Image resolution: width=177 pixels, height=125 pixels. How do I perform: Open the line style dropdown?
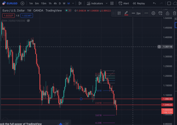click(x=146, y=13)
